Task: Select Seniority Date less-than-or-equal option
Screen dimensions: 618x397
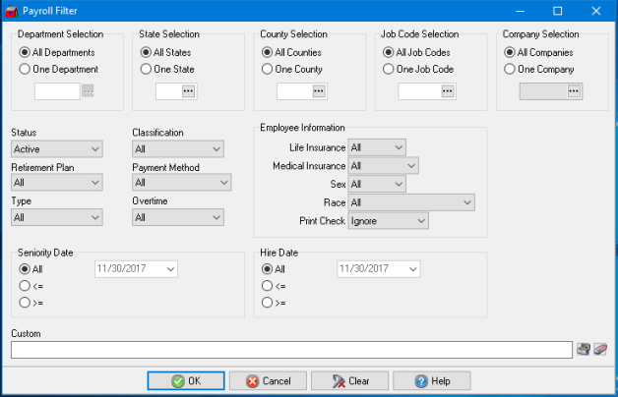Action: 26,285
